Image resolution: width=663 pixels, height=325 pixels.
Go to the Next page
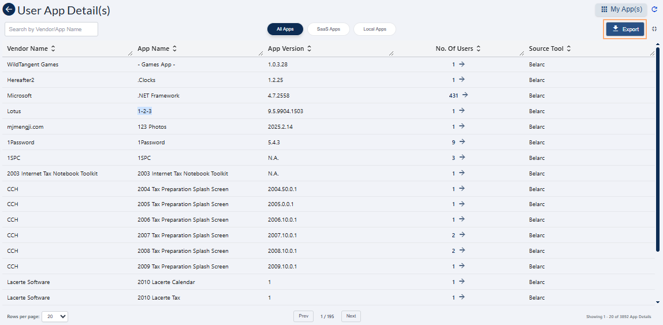[351, 316]
